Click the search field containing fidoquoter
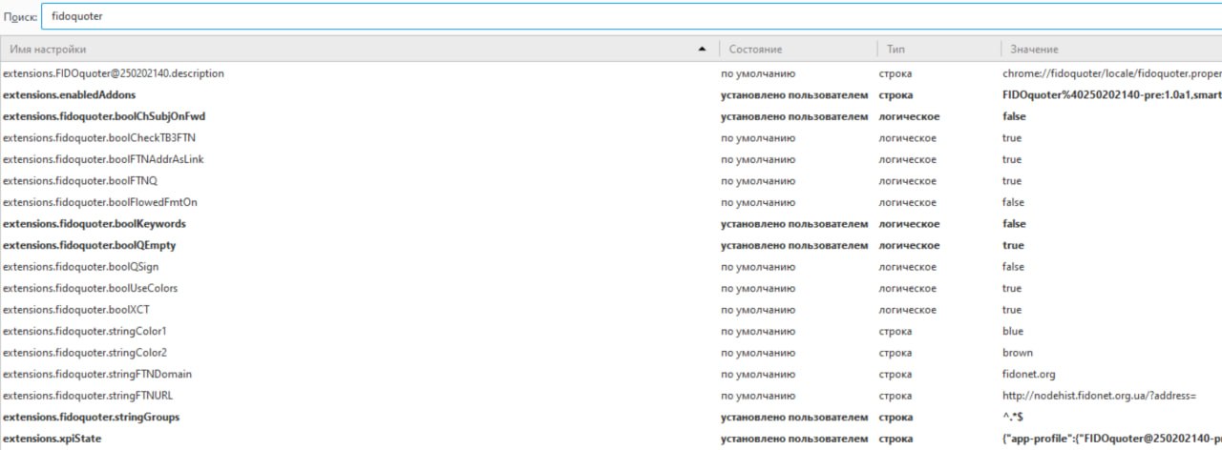Viewport: 1222px width, 450px height. tap(630, 16)
